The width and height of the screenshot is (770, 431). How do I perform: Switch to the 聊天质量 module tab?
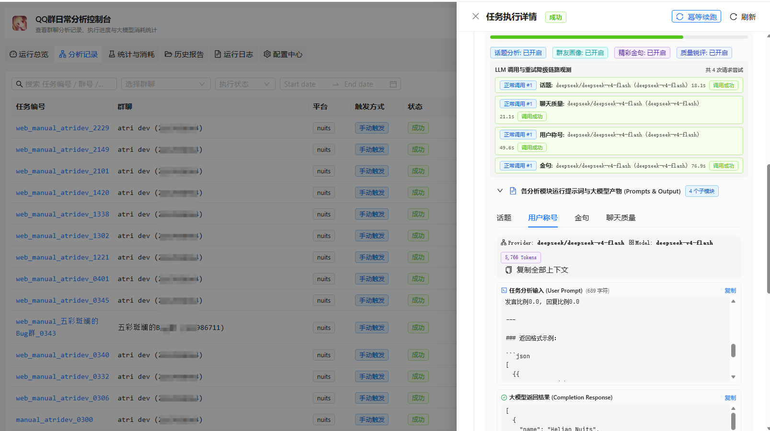point(621,217)
